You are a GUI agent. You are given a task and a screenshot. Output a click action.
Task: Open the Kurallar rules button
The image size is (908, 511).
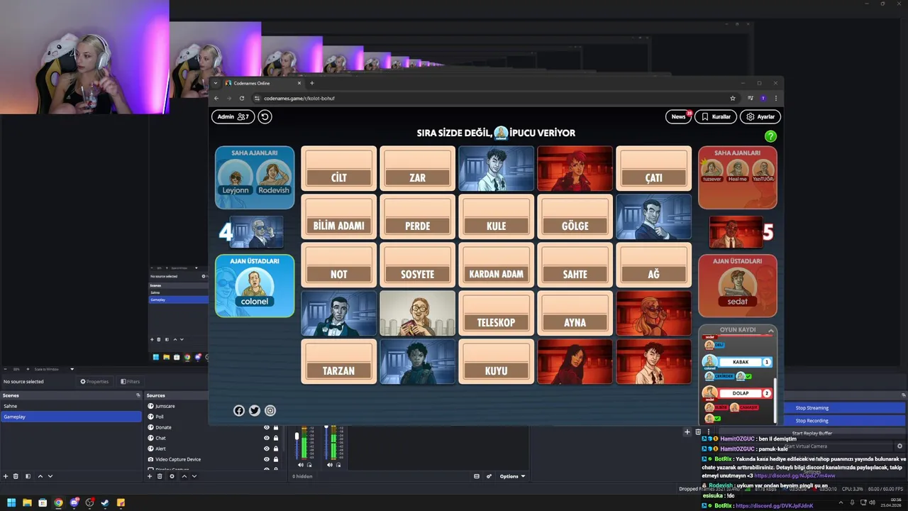point(716,116)
